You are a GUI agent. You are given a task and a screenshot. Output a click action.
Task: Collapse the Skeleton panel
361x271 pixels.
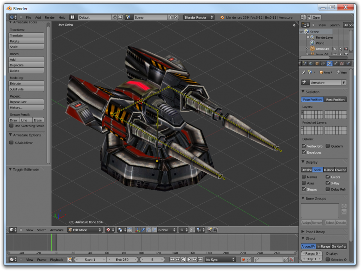pos(303,92)
